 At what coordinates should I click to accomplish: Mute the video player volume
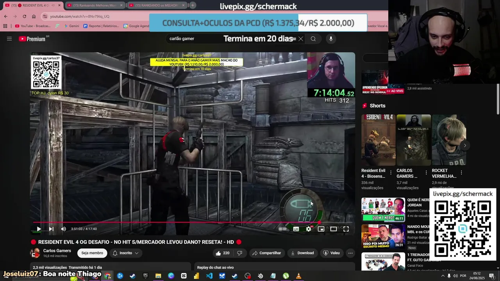(64, 229)
